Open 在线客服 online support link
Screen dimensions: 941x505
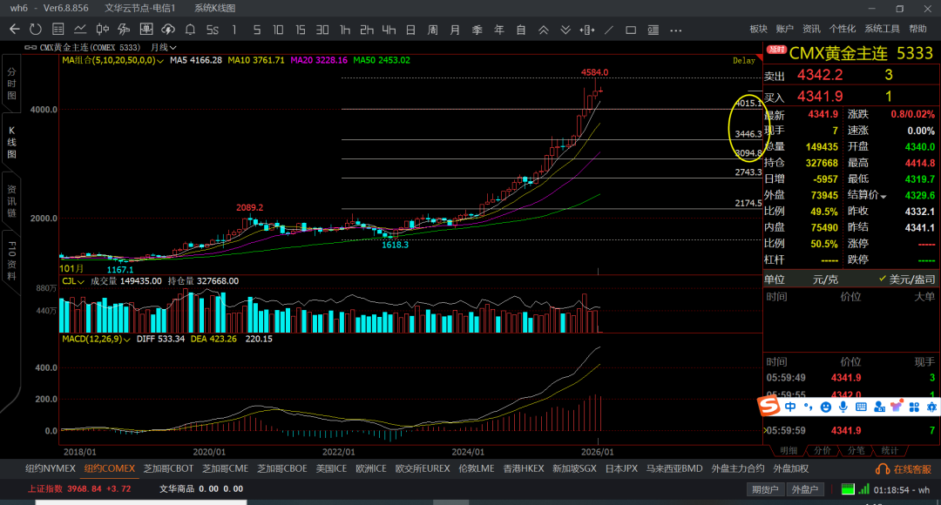[x=904, y=469]
